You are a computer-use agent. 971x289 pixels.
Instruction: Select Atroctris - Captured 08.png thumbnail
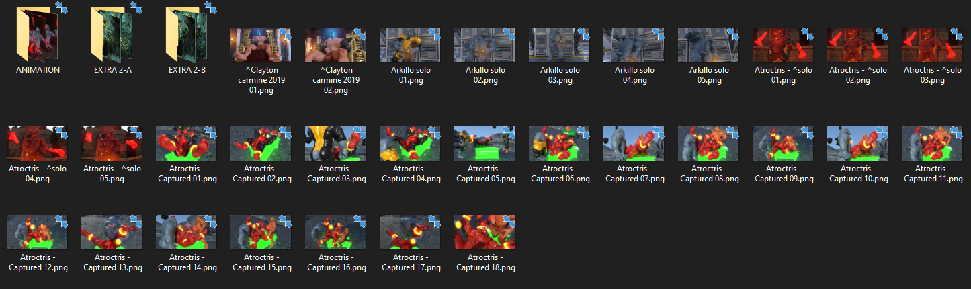(708, 142)
